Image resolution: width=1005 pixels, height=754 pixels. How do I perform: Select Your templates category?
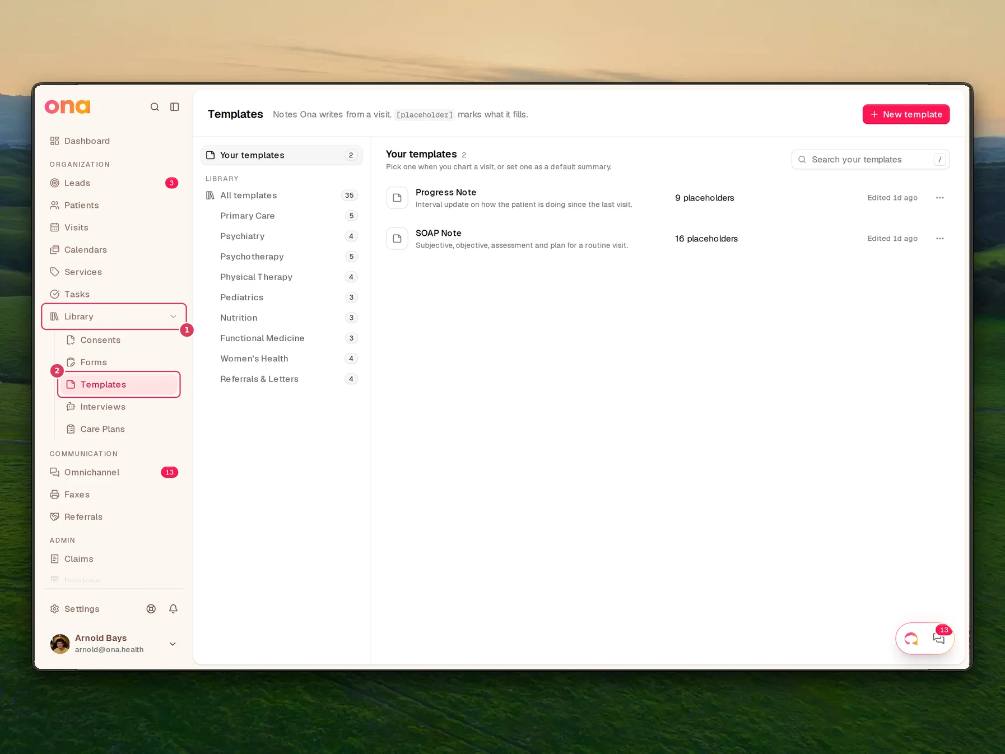point(282,155)
